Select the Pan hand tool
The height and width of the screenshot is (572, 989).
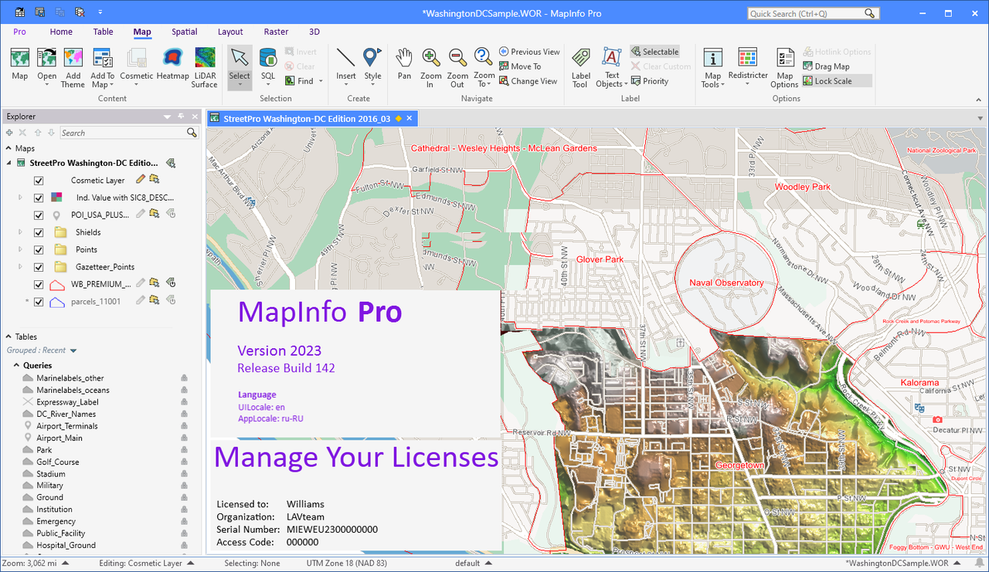pos(404,64)
